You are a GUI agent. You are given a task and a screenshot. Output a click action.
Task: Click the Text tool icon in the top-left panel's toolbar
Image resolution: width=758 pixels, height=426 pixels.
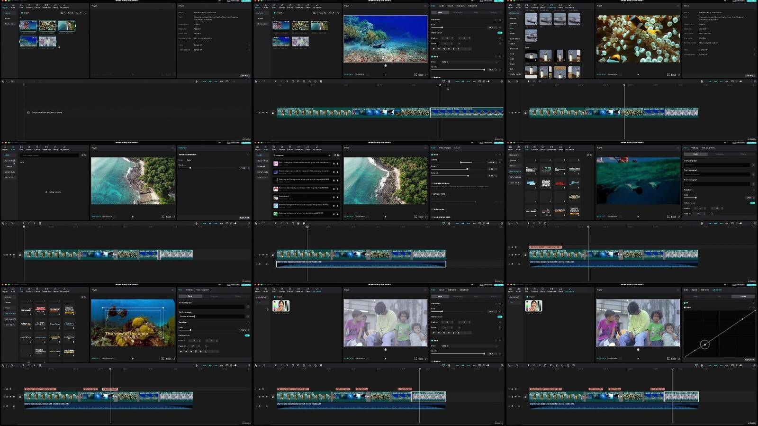21,6
